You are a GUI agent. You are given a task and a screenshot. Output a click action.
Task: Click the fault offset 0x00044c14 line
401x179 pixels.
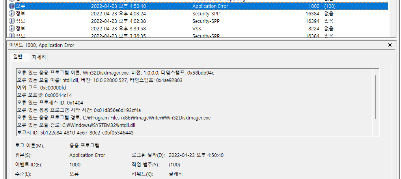tap(44, 95)
